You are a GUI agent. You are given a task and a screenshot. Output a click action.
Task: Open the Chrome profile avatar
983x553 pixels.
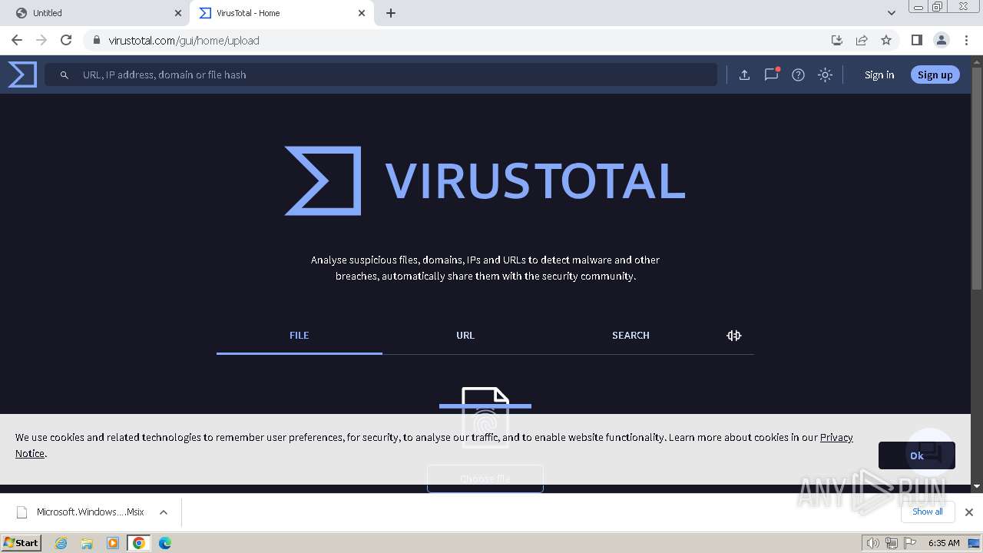[x=941, y=40]
